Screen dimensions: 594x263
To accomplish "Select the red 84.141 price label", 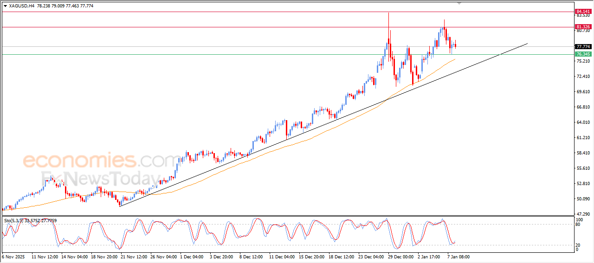I will (582, 11).
